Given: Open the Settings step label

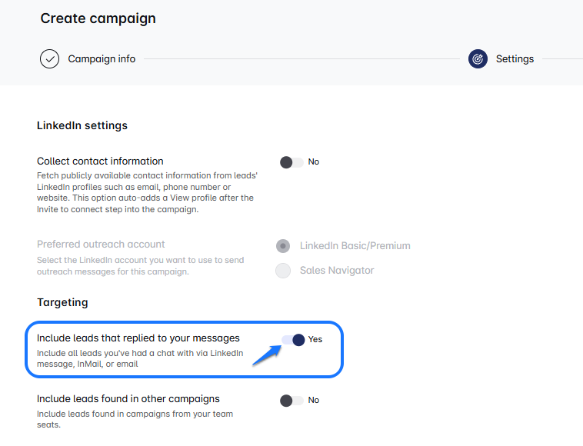Looking at the screenshot, I should click(515, 59).
